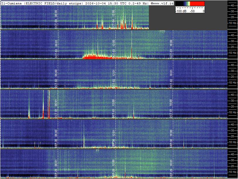Click the SEP-30 12:01 time marker
This screenshot has height=179, width=238.
113,138
